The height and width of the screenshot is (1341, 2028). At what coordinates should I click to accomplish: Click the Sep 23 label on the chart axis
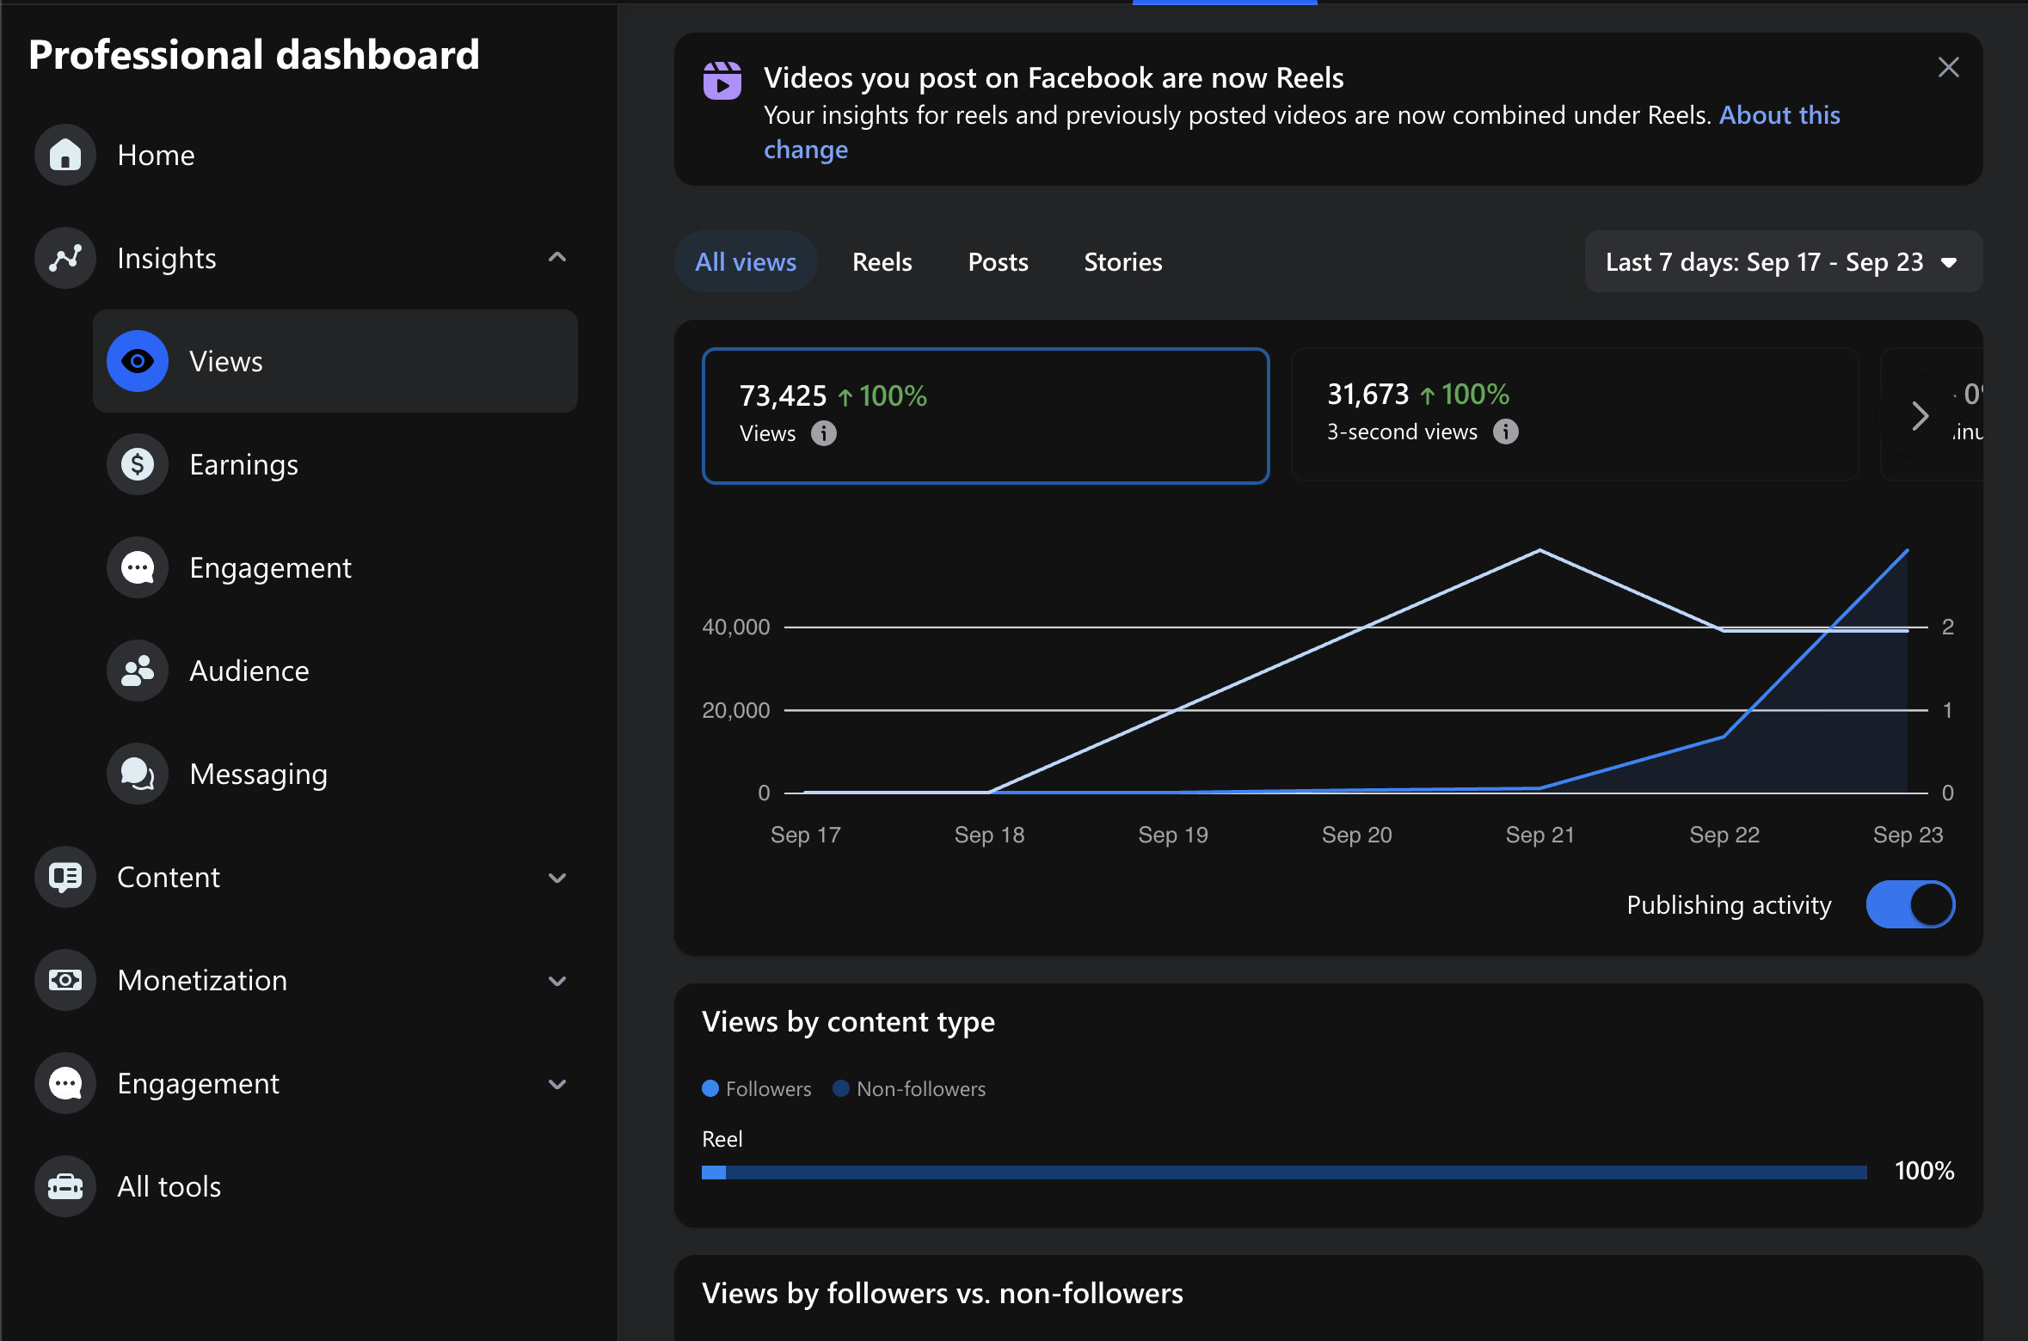[1908, 834]
